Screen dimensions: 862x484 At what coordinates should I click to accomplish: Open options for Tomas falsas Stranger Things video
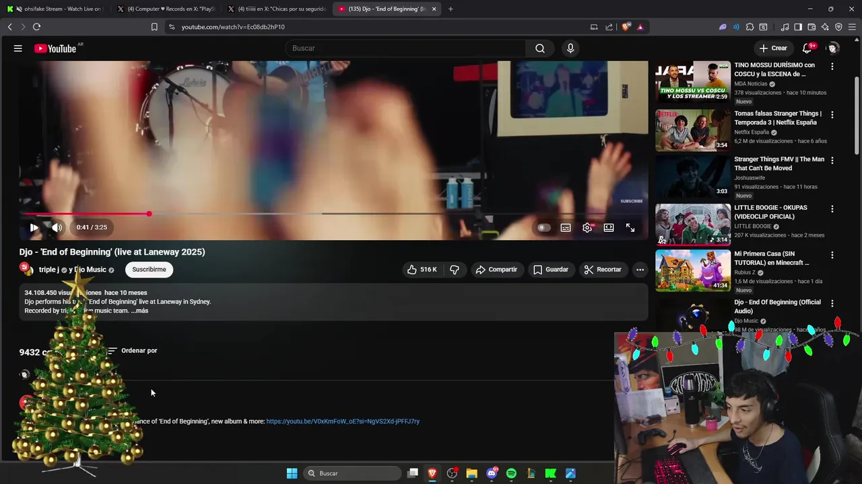pyautogui.click(x=832, y=115)
